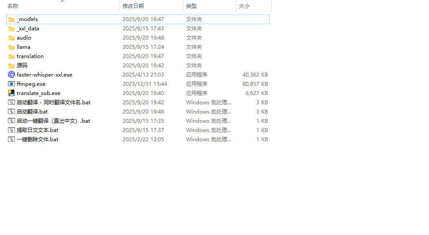429x235 pixels.
Task: Click the audio folder icon
Action: 11,38
